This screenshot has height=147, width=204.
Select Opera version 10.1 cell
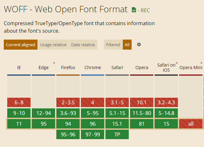(142, 102)
